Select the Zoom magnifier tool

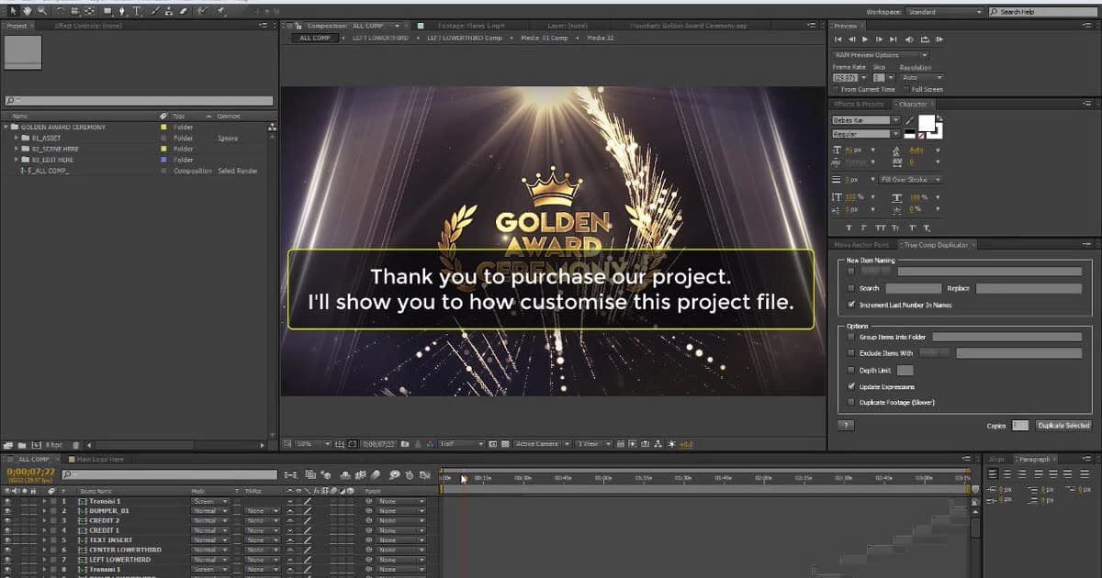coord(42,11)
